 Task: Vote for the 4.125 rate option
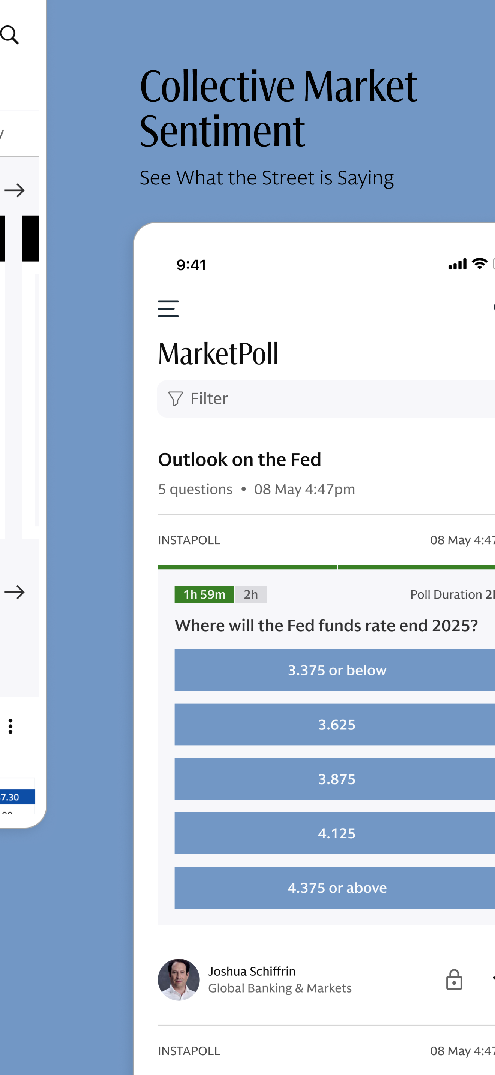(x=335, y=833)
